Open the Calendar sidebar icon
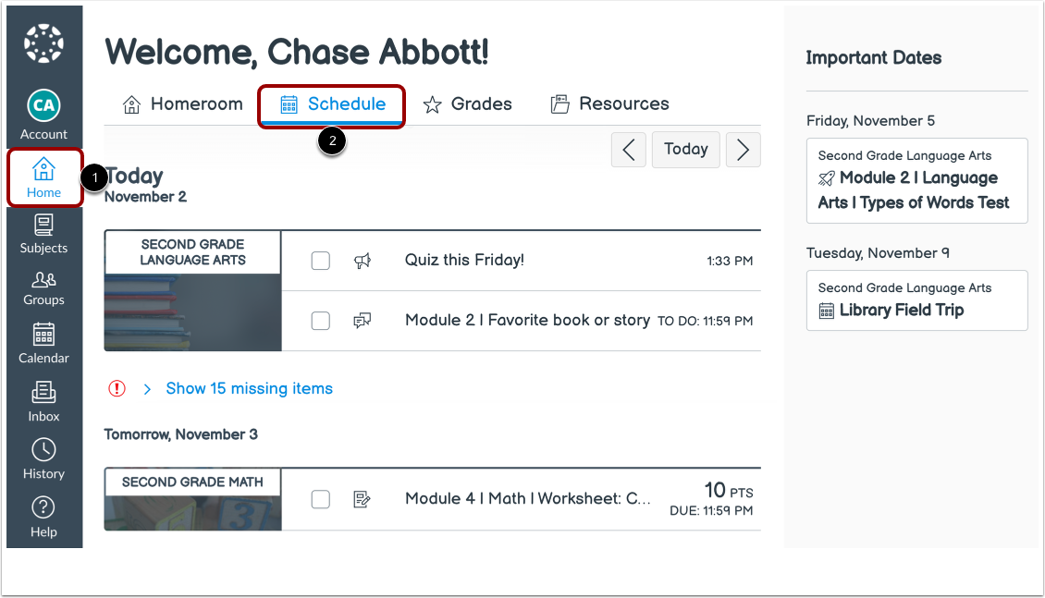1045x598 pixels. pos(43,344)
